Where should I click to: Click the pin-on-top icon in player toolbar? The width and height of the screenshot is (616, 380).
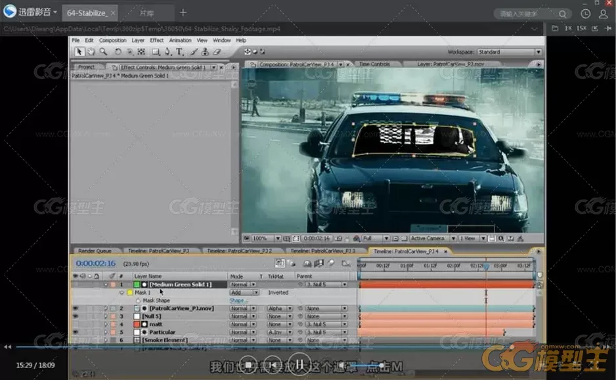[x=608, y=28]
